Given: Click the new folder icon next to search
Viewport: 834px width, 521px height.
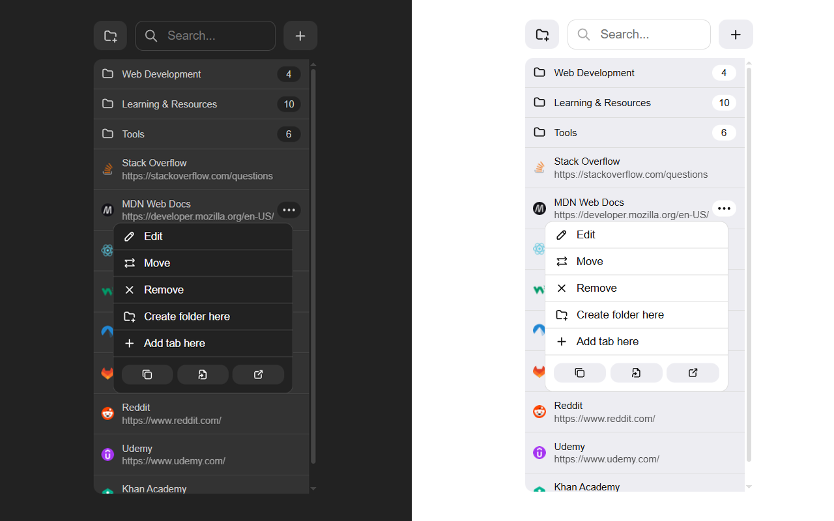Looking at the screenshot, I should click(x=110, y=36).
